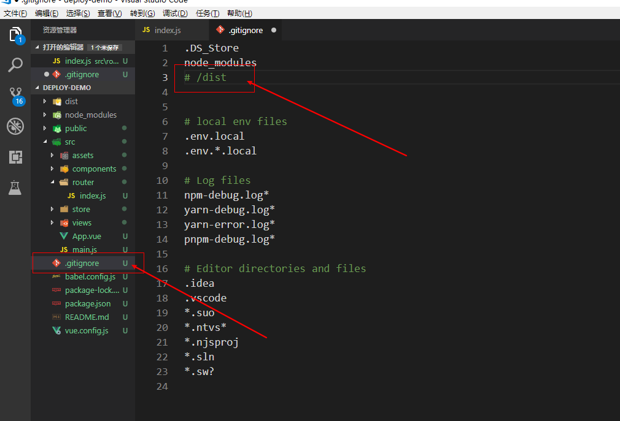Click the components folder icon
This screenshot has width=620, height=421.
point(64,169)
